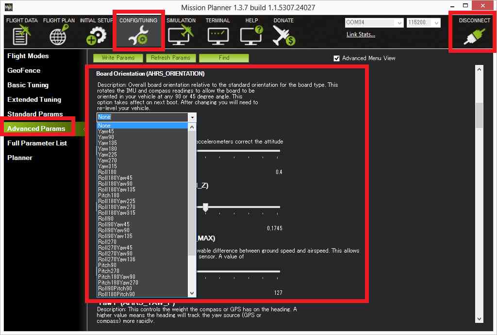Choose Roll180 in the orientation list
This screenshot has width=497, height=335.
click(107, 172)
